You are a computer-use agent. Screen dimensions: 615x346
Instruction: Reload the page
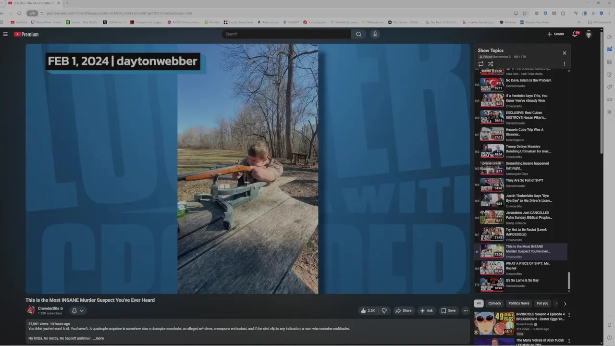pyautogui.click(x=19, y=13)
